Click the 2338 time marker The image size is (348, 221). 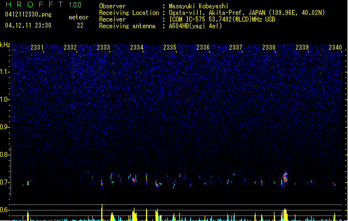pyautogui.click(x=269, y=48)
